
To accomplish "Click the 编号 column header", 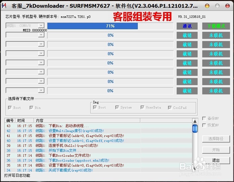I will pos(10,120).
